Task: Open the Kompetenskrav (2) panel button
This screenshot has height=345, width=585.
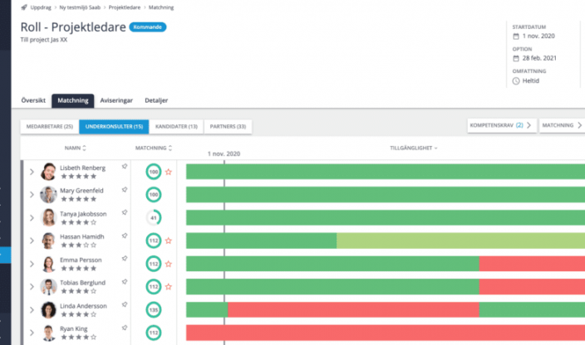Action: pos(500,125)
